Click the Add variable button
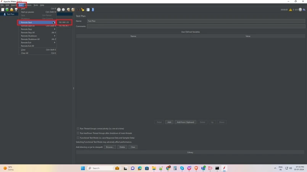Screen dimensions: 307x172 pyautogui.click(x=169, y=122)
